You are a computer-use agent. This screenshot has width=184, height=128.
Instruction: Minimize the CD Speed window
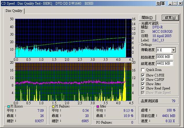tap(170, 3)
